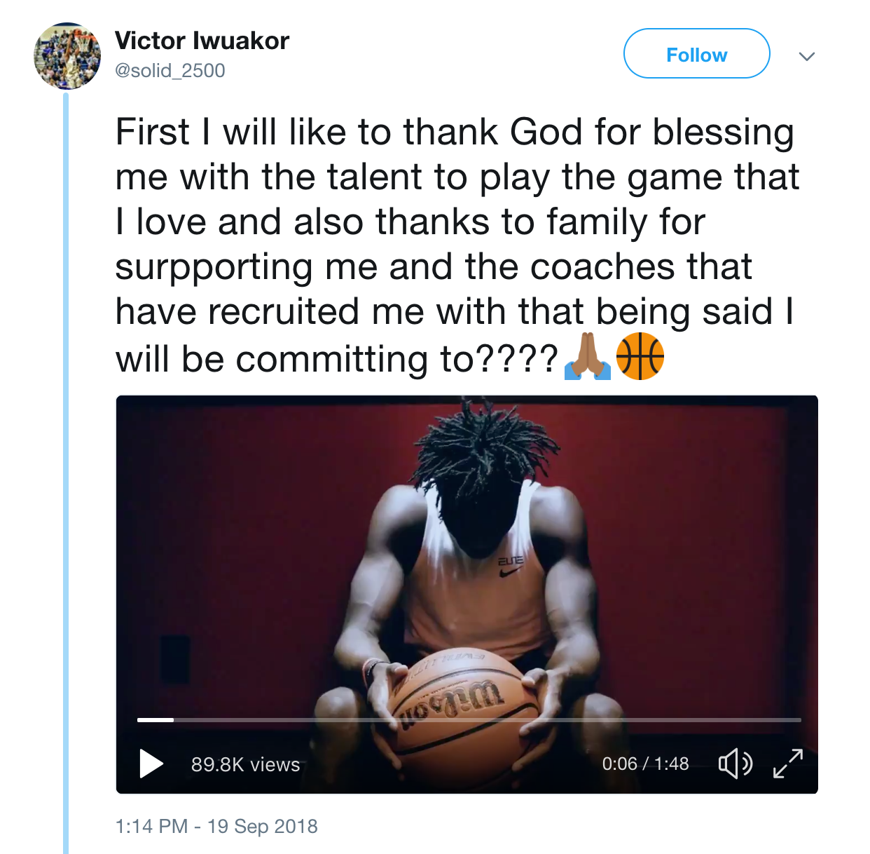Click the tweet text starting "First I will"
This screenshot has width=870, height=854.
(x=454, y=132)
